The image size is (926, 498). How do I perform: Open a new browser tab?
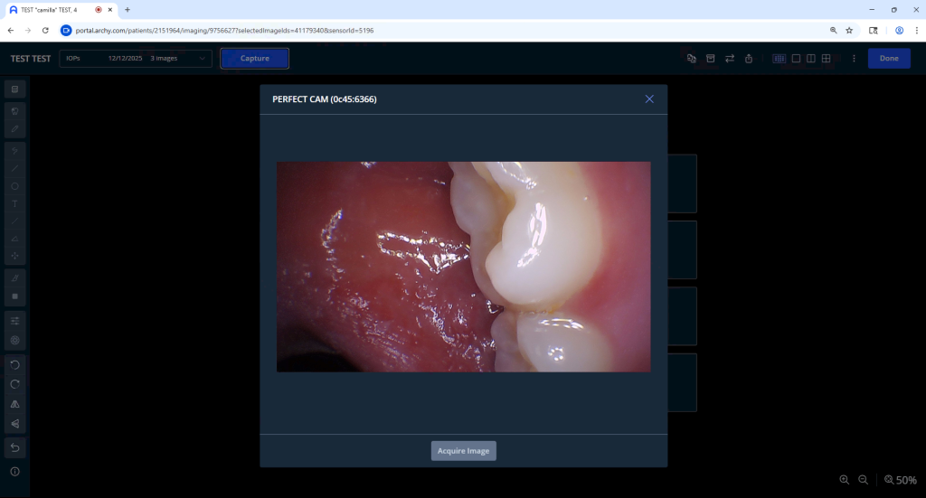coord(128,9)
